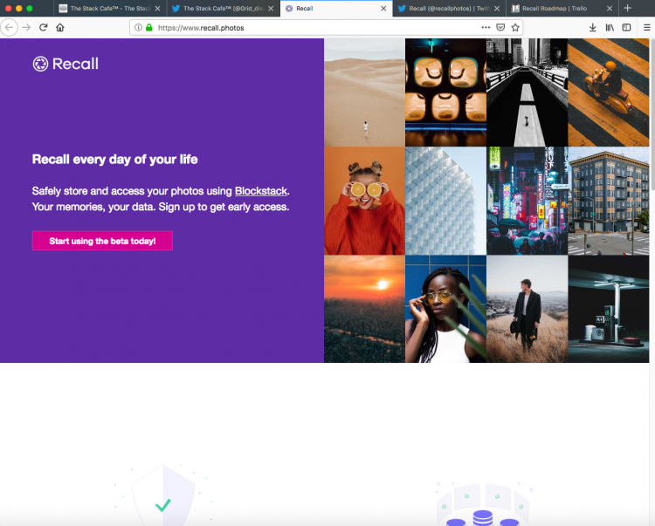Toggle the sidebar view

(x=626, y=28)
